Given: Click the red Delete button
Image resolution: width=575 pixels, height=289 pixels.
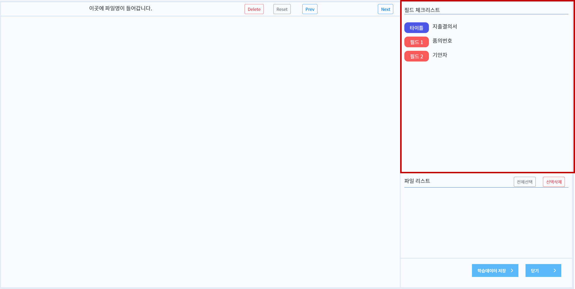Looking at the screenshot, I should [x=254, y=9].
